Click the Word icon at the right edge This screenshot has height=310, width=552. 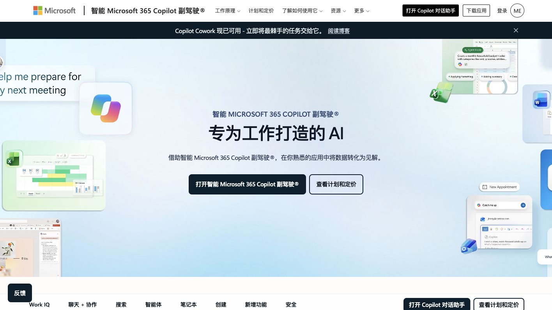coord(541,100)
